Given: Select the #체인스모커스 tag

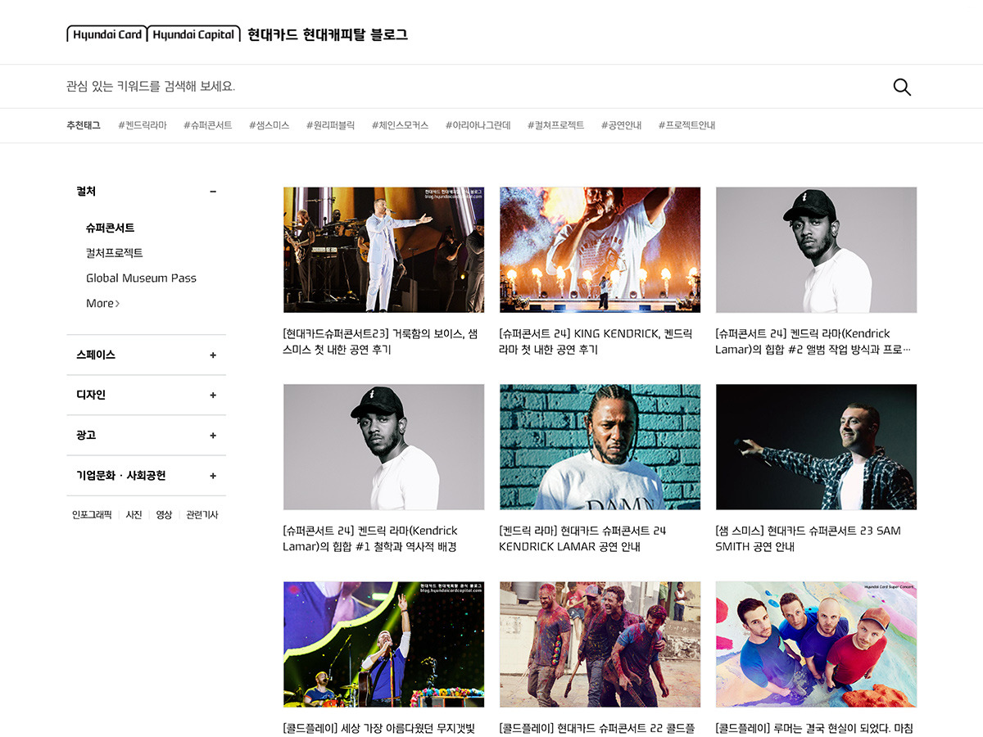Looking at the screenshot, I should (x=401, y=125).
